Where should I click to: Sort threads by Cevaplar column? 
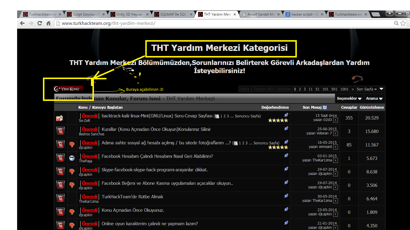tap(349, 107)
